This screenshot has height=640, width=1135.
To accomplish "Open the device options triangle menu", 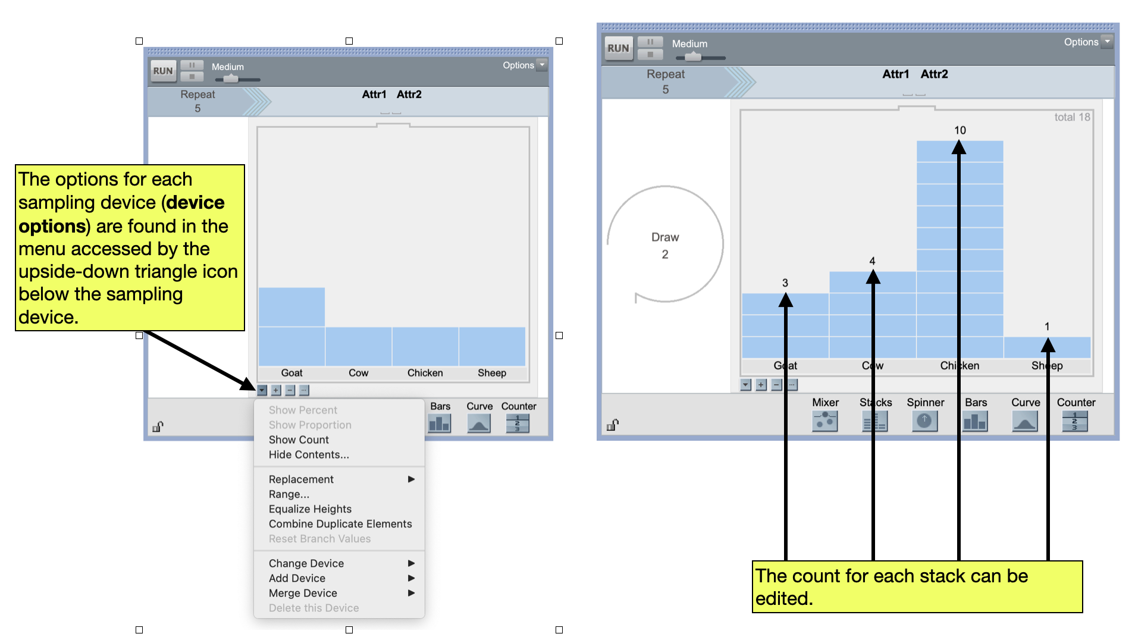I will (x=262, y=390).
